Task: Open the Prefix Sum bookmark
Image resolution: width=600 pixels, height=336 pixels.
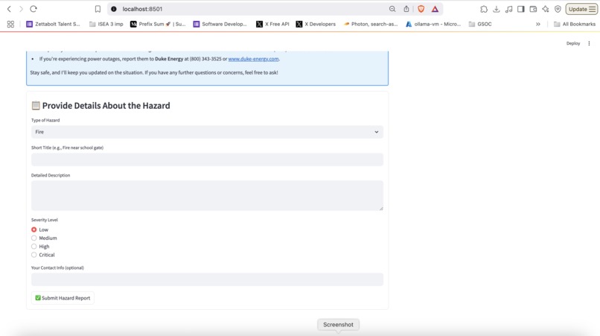Action: (158, 24)
